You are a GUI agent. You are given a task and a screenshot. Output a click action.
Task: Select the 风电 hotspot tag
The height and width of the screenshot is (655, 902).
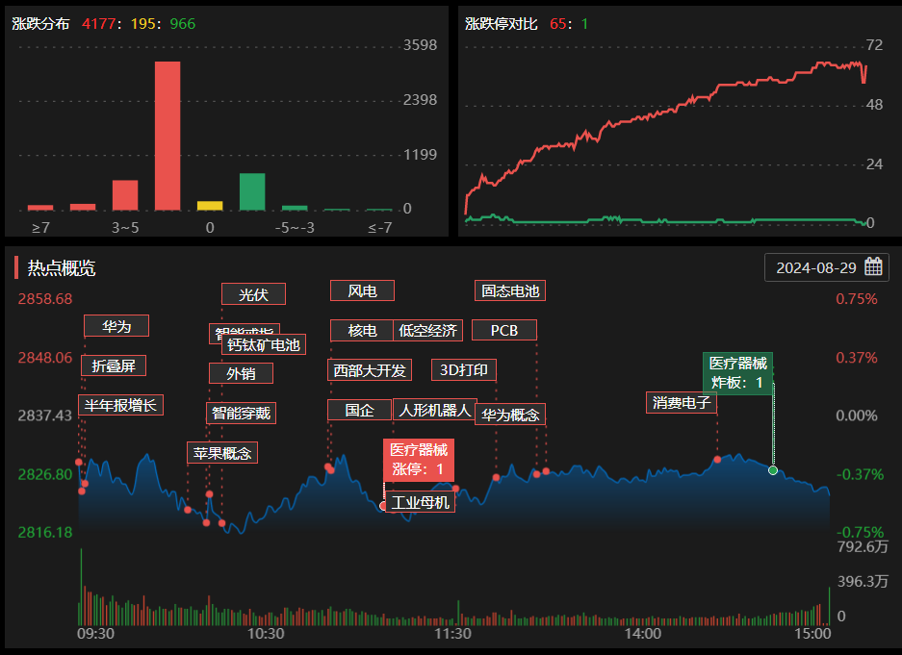click(x=362, y=290)
